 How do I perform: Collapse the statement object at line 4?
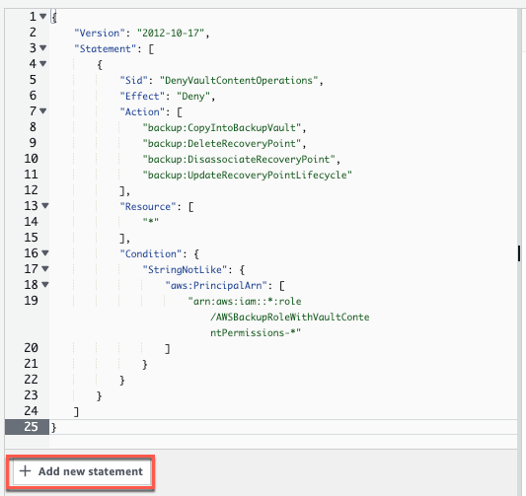point(43,63)
